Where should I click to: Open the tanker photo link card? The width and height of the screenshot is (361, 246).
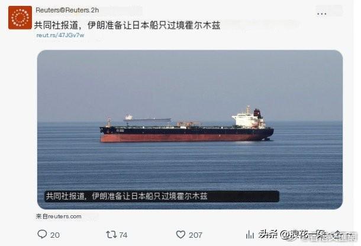tap(190, 129)
